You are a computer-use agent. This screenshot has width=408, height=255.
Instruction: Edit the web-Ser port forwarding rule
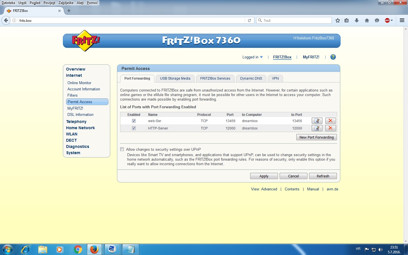317,121
